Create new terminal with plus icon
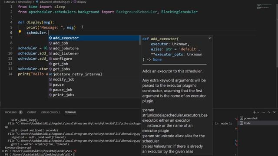Screen dimensions: 278x156 255,112
